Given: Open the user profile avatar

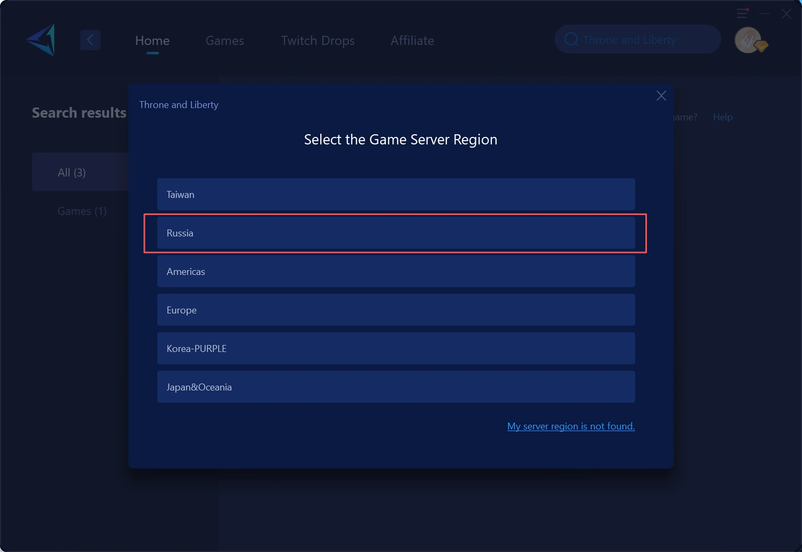Looking at the screenshot, I should [x=749, y=40].
